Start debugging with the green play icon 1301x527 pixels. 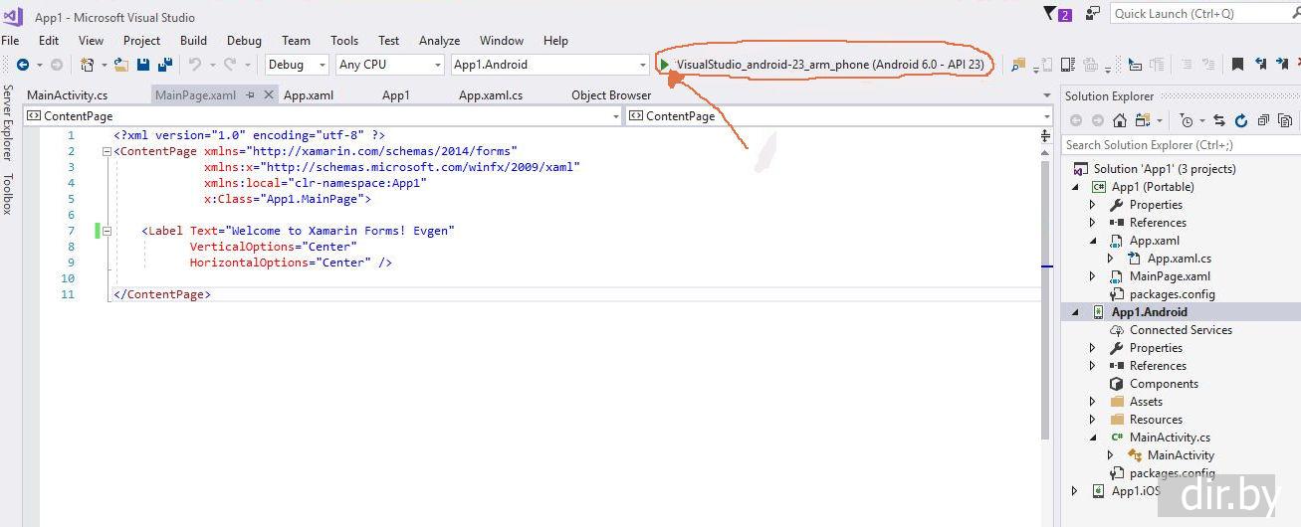[x=665, y=65]
